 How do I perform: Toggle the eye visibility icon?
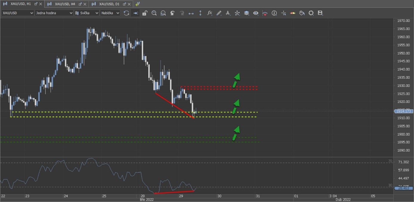[x=256, y=13]
